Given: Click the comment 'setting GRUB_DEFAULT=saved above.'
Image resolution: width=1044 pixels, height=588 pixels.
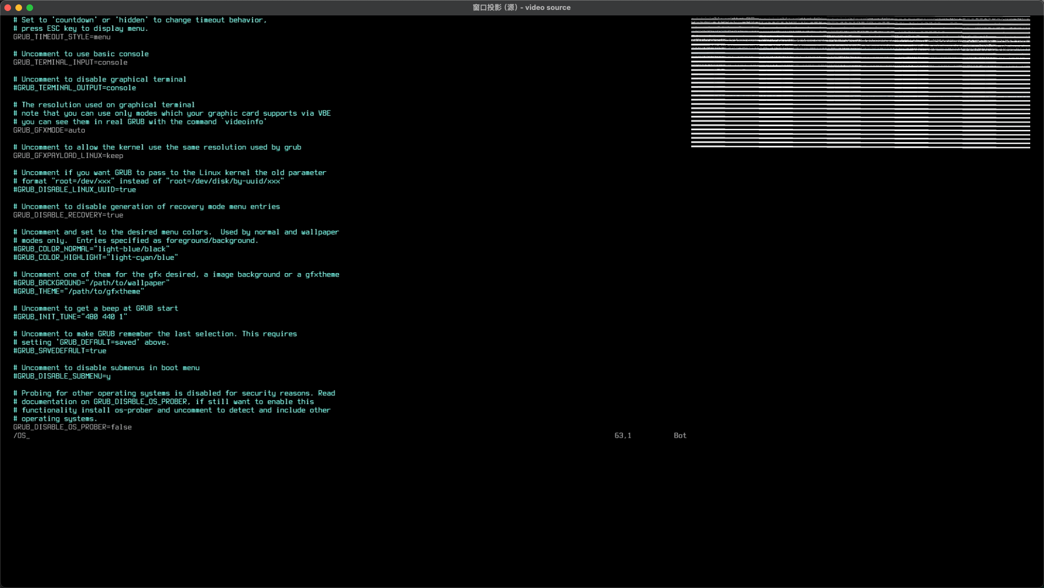Looking at the screenshot, I should [91, 342].
